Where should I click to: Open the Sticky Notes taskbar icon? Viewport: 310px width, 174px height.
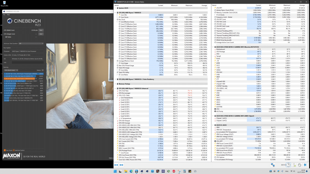[x=190, y=171]
